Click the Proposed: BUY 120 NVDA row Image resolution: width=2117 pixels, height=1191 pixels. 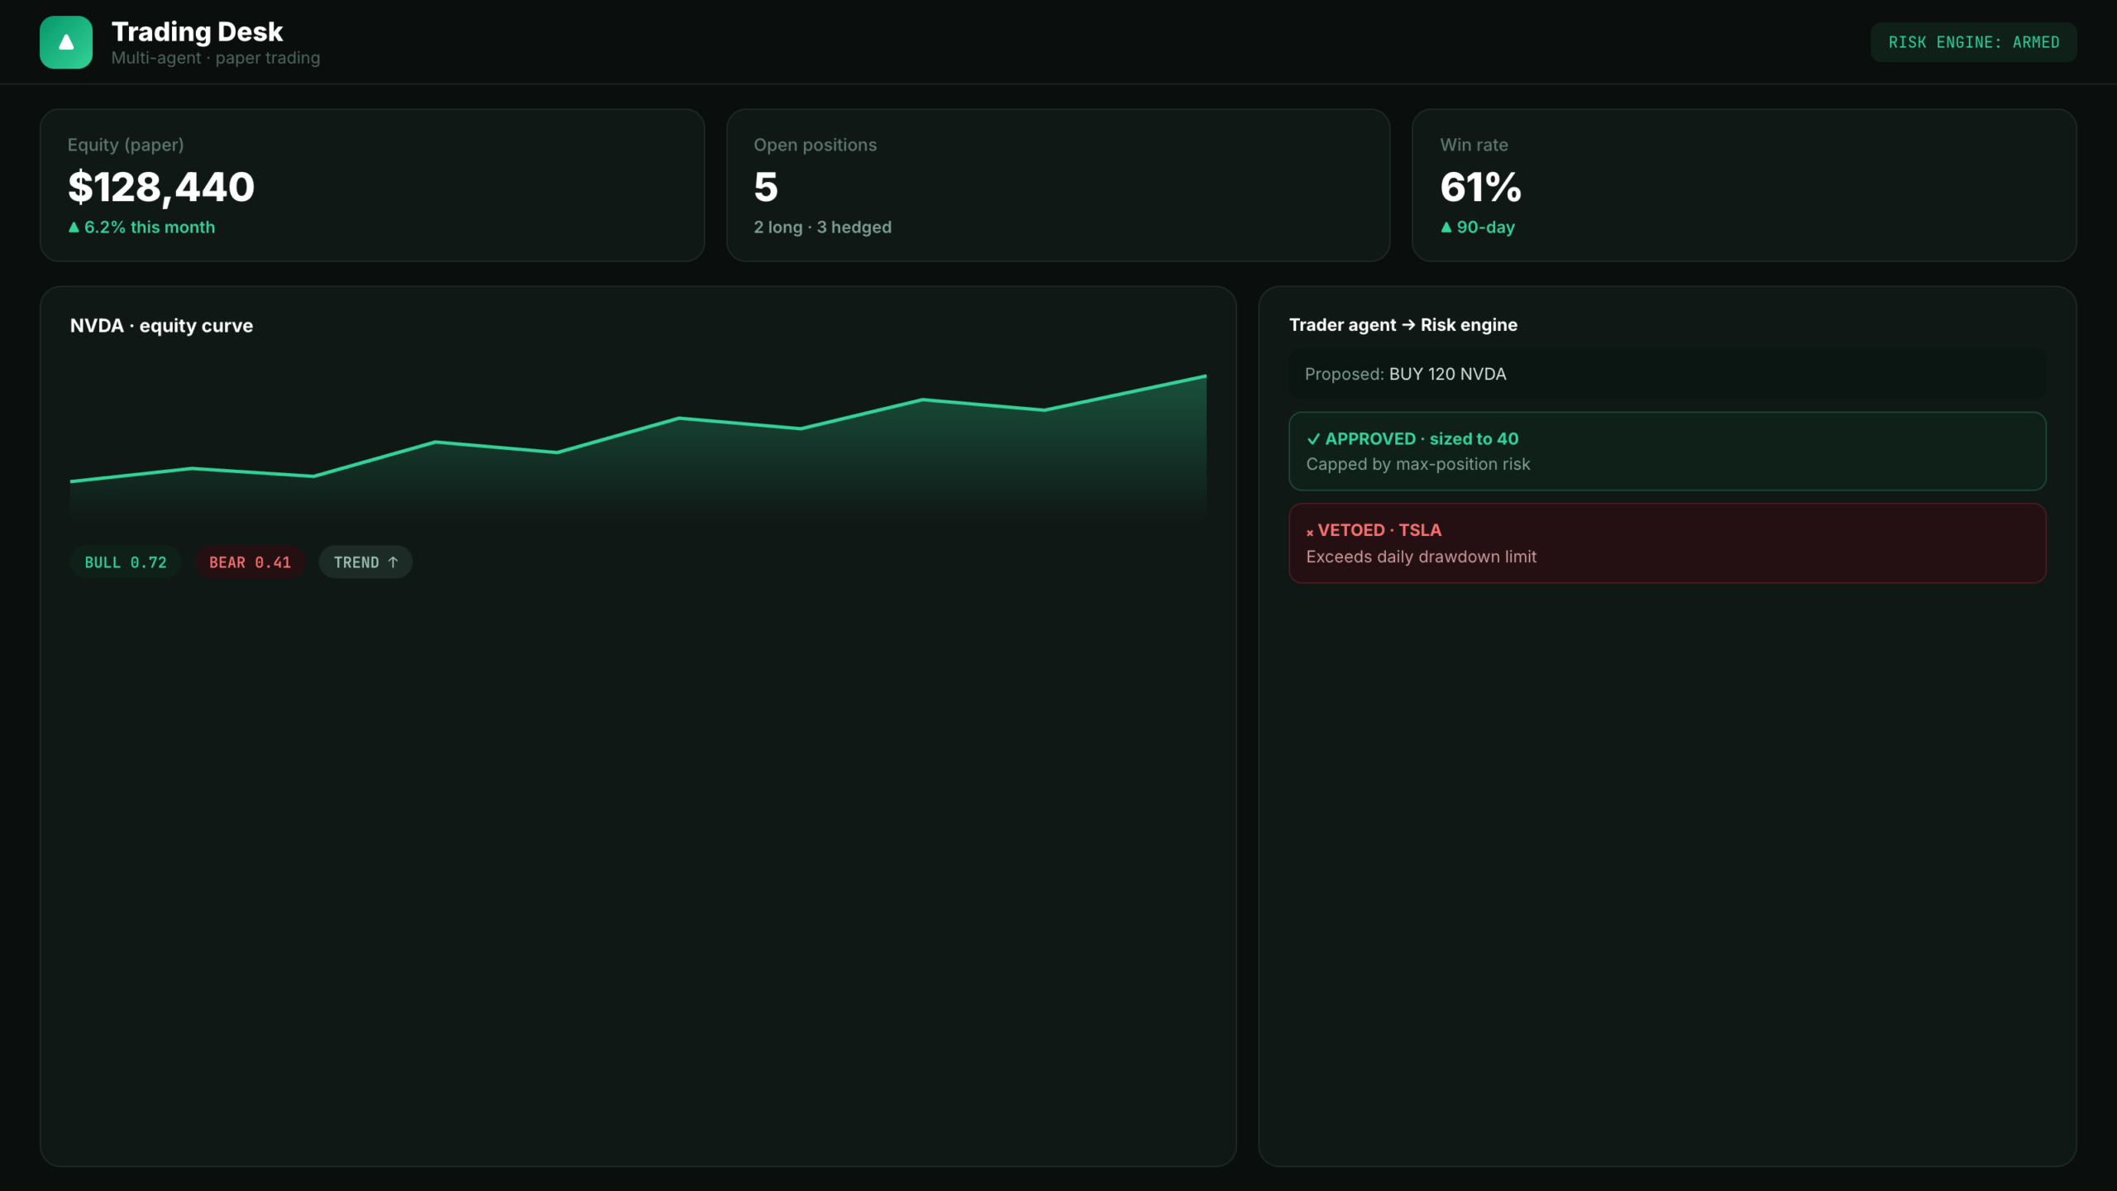tap(1667, 374)
